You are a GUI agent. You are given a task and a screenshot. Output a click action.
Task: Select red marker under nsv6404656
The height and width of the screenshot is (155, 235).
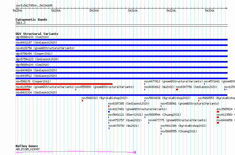(x=218, y=123)
